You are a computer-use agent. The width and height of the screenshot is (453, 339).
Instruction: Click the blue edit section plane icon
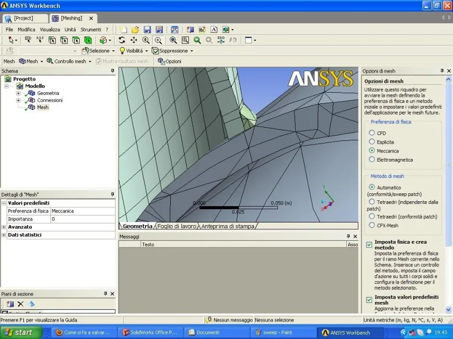click(31, 304)
